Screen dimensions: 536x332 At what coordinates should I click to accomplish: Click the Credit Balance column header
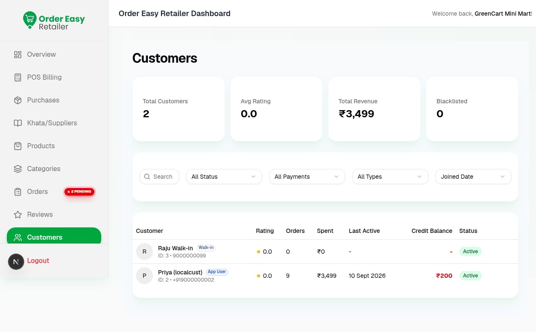[432, 231]
